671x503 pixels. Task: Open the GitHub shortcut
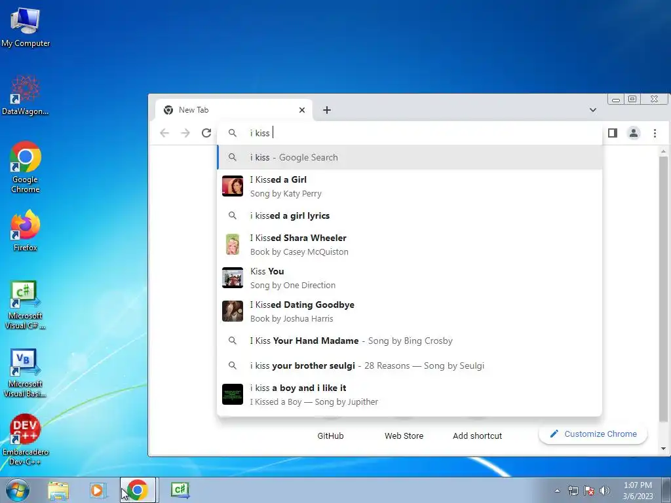[x=330, y=436]
